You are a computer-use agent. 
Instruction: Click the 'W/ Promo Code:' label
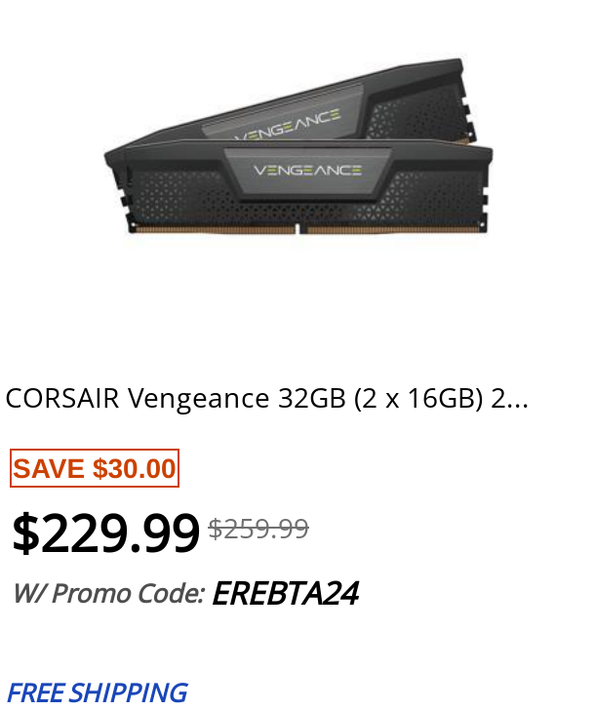coord(109,593)
